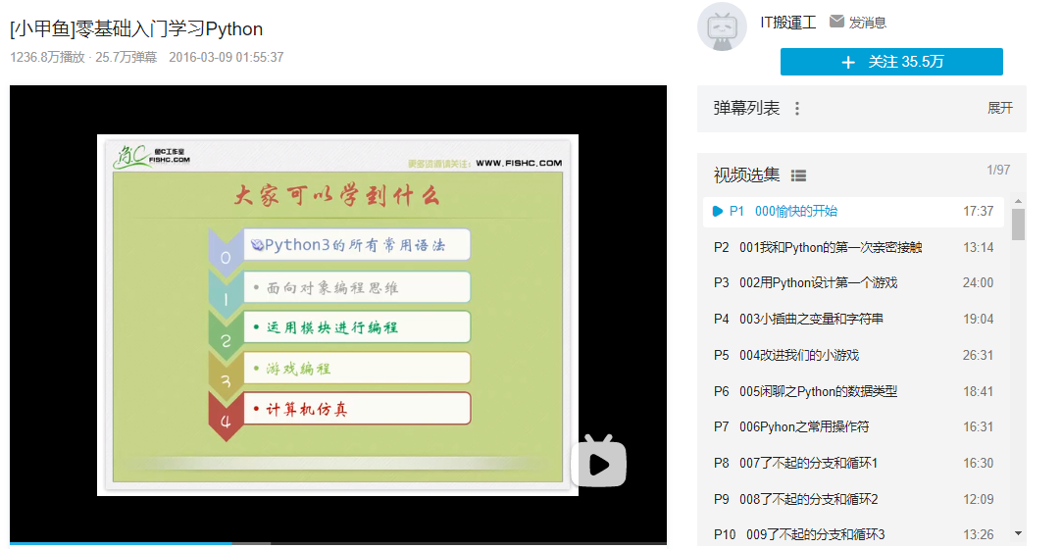Click the large play button on video

[599, 463]
